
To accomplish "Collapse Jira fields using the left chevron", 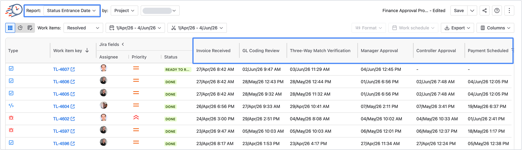I will (x=123, y=44).
